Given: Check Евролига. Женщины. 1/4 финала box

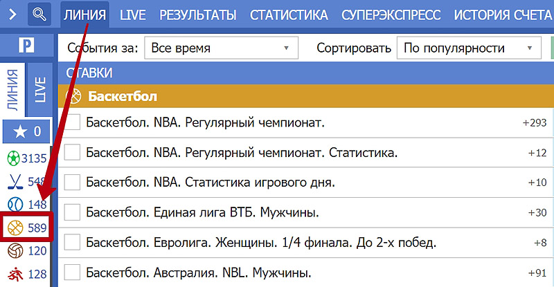Looking at the screenshot, I should click(x=72, y=242).
